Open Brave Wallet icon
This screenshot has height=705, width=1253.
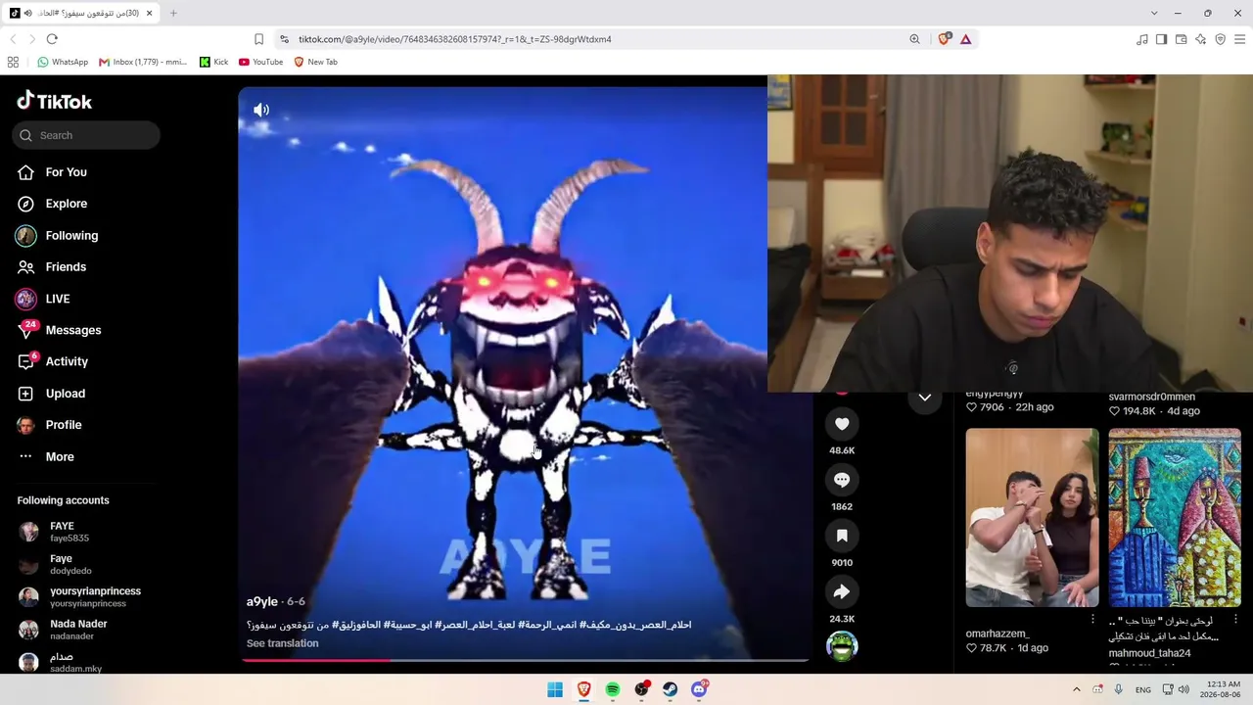(1181, 39)
